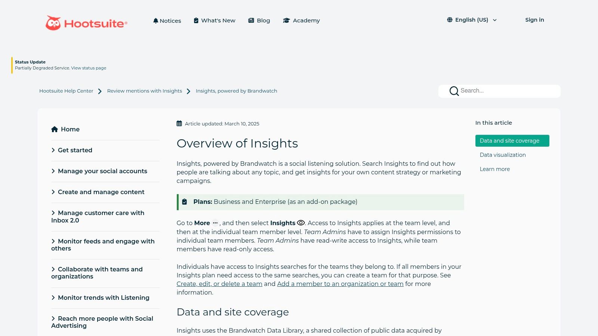Select Learn more in the article navigation

[494, 169]
